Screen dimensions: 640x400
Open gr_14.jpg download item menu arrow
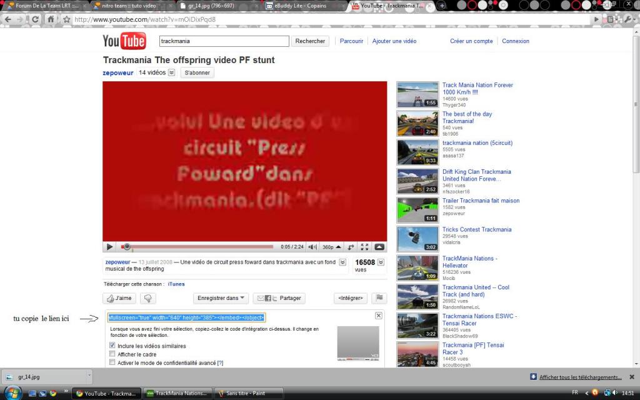(89, 376)
